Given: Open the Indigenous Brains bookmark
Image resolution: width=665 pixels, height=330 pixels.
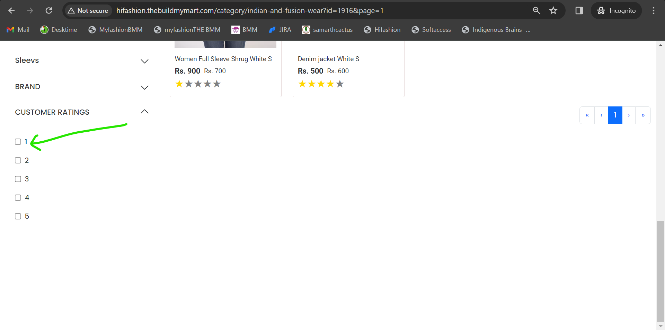Looking at the screenshot, I should 496,30.
